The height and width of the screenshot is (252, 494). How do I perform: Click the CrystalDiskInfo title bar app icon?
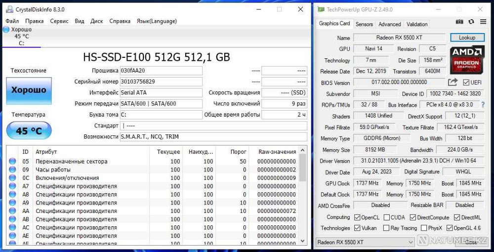[x=9, y=9]
